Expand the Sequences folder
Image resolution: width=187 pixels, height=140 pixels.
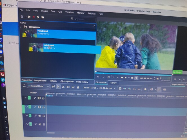coord(21,27)
